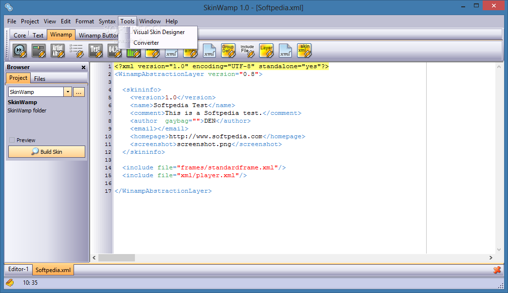This screenshot has height=293, width=508.
Task: Close the current editor tab with red X
Action: coord(497,270)
